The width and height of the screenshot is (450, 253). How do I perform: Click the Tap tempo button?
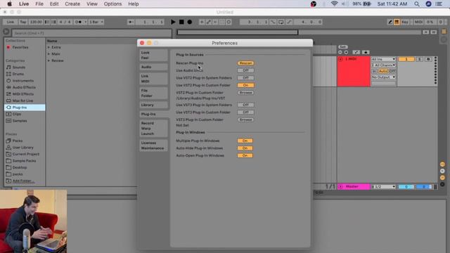[23, 22]
